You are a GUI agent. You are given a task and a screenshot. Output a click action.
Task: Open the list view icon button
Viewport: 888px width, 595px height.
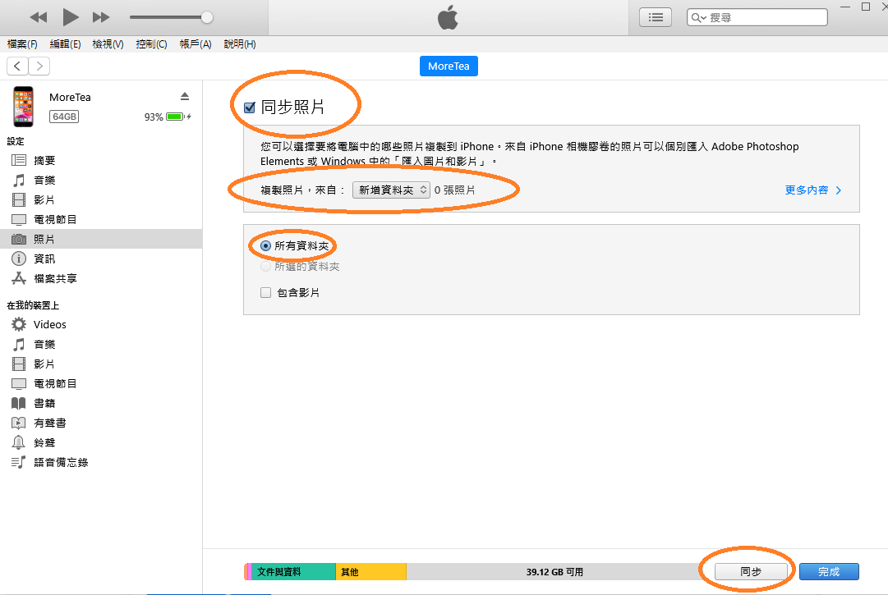[x=656, y=17]
